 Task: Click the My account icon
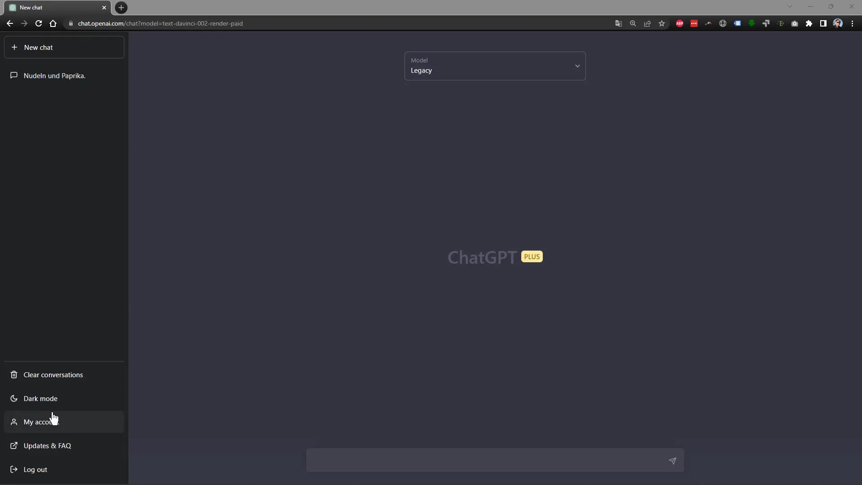click(13, 422)
